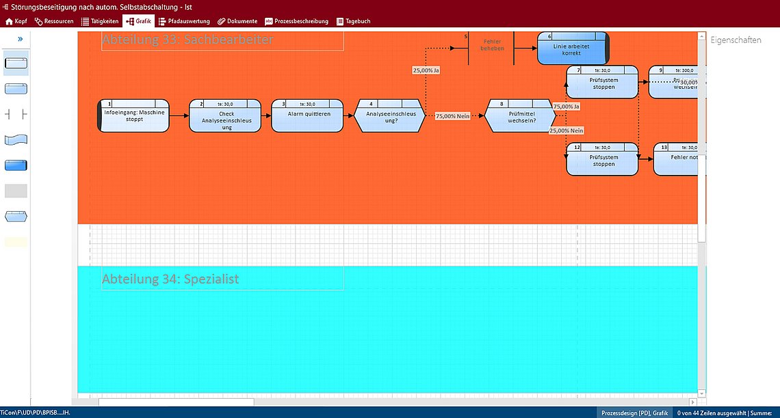
Task: Select the activity box shape in palette
Action: point(16,89)
